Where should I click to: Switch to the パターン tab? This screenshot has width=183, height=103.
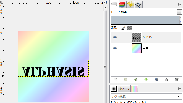[124, 89]
